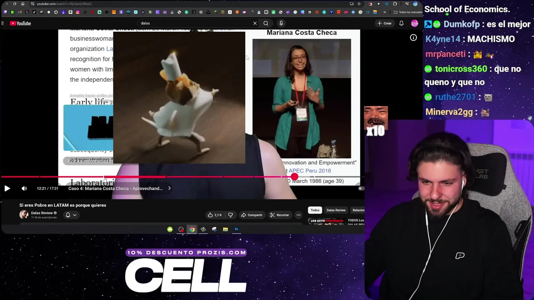This screenshot has height=300, width=534.
Task: Go to the Chrome home page button
Action: 23,4
